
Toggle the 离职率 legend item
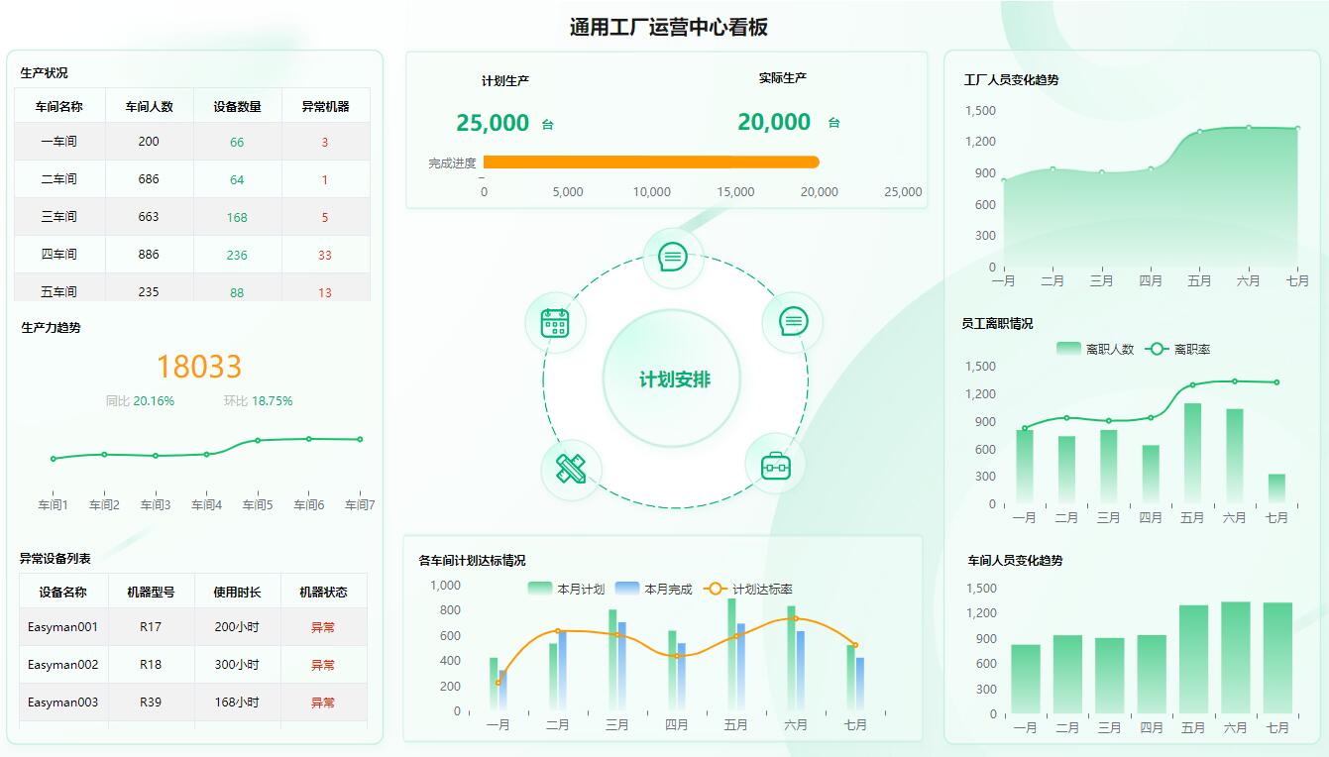(1177, 349)
